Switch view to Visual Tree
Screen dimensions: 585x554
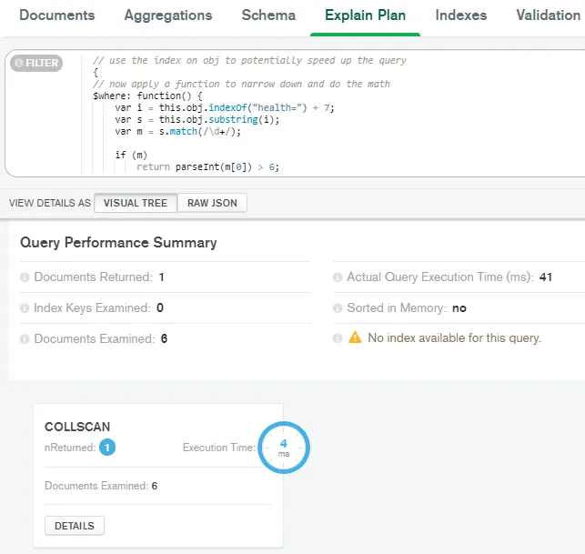136,203
